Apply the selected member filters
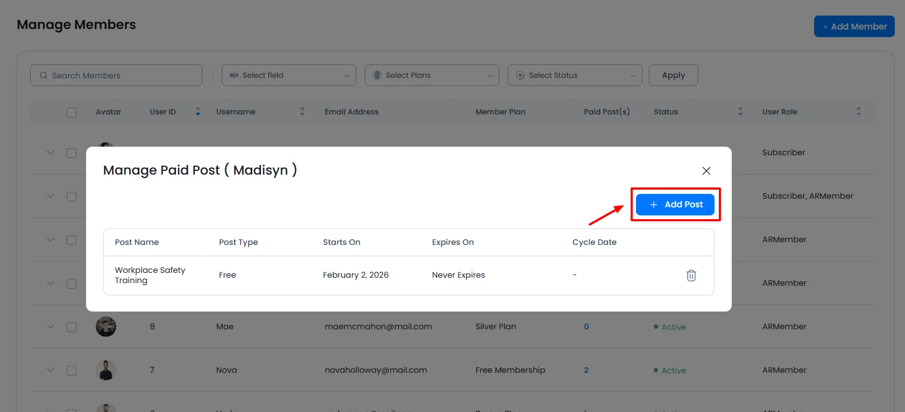Screen dimensions: 905x412 pyautogui.click(x=673, y=75)
